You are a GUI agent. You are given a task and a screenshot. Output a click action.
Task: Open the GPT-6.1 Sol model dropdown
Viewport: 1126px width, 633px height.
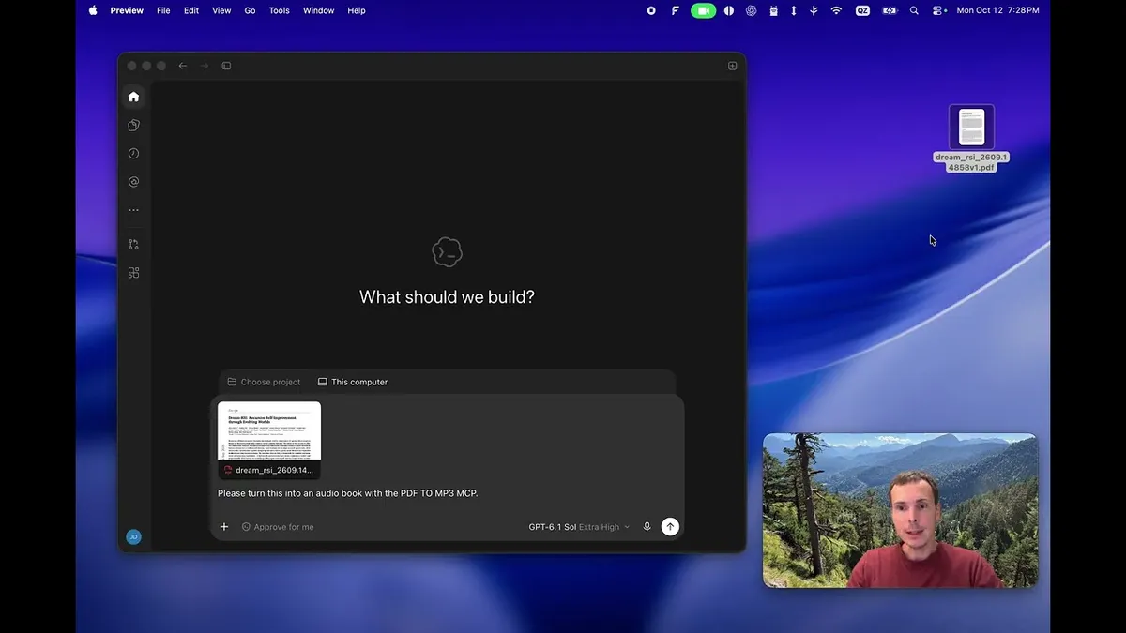[579, 527]
